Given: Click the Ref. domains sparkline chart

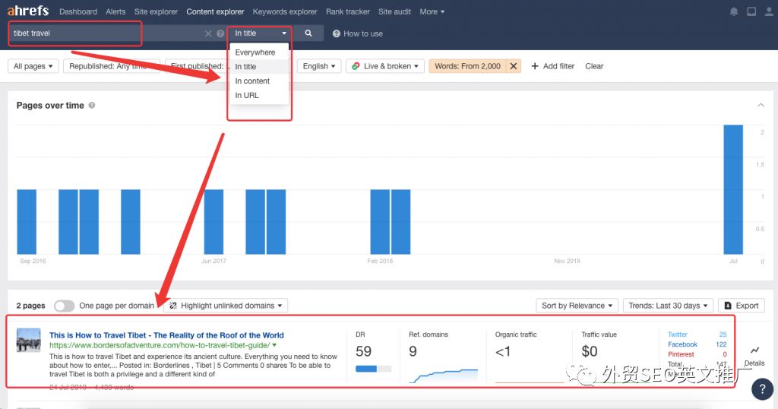Looking at the screenshot, I should [x=443, y=376].
